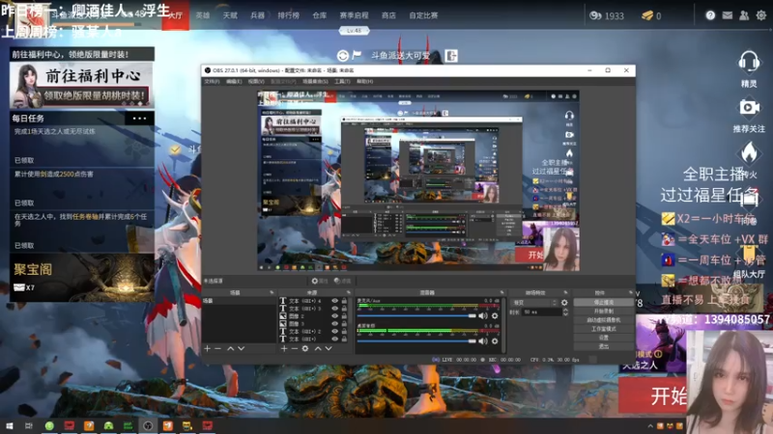Undock the 混音器 panel via header icon
773x434 pixels.
(x=501, y=293)
